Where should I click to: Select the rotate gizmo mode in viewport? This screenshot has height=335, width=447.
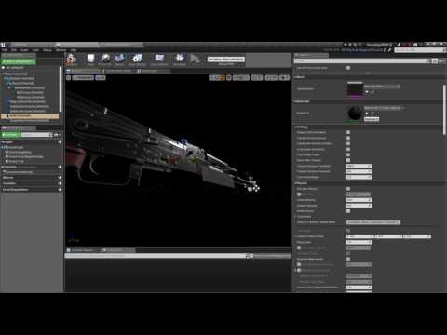(x=217, y=78)
